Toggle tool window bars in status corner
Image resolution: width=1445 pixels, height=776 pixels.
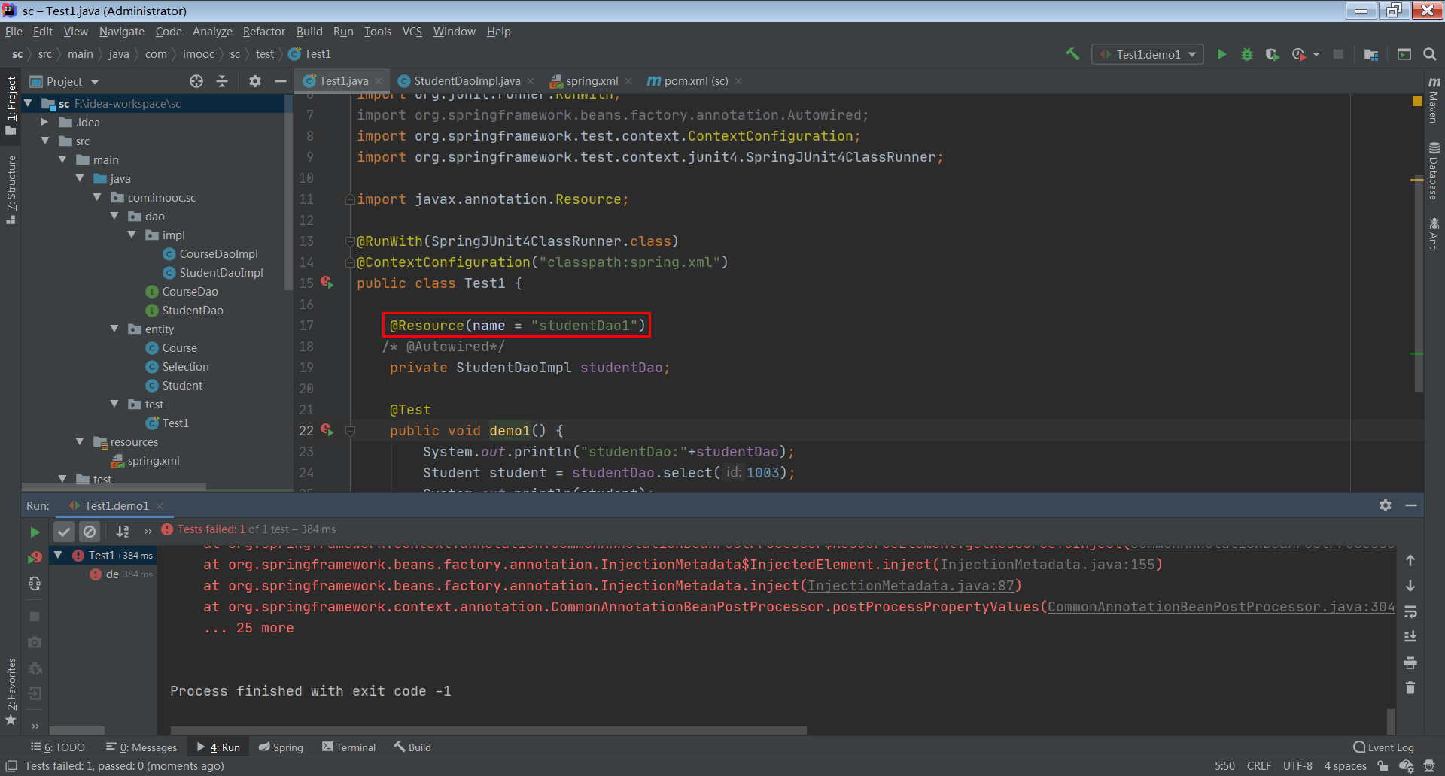(x=11, y=766)
